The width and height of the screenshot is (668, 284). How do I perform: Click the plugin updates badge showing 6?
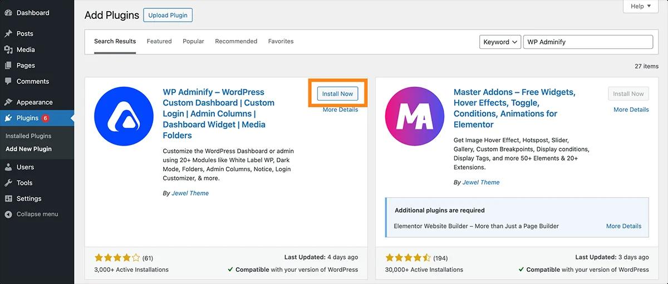click(45, 118)
